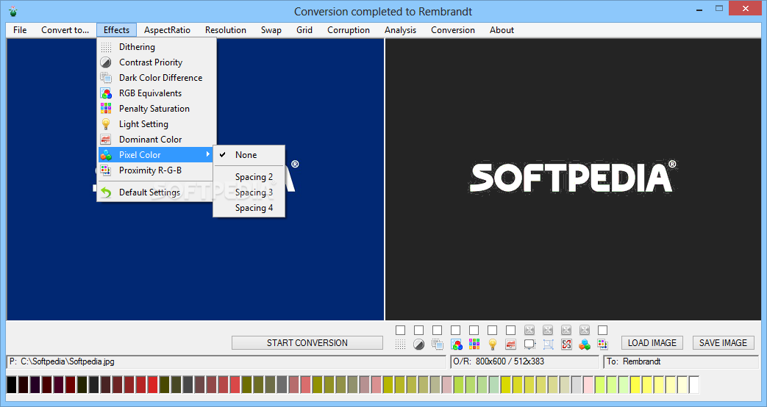Choose Contrast Priority in the Effects menu
This screenshot has height=407, width=767.
[157, 62]
